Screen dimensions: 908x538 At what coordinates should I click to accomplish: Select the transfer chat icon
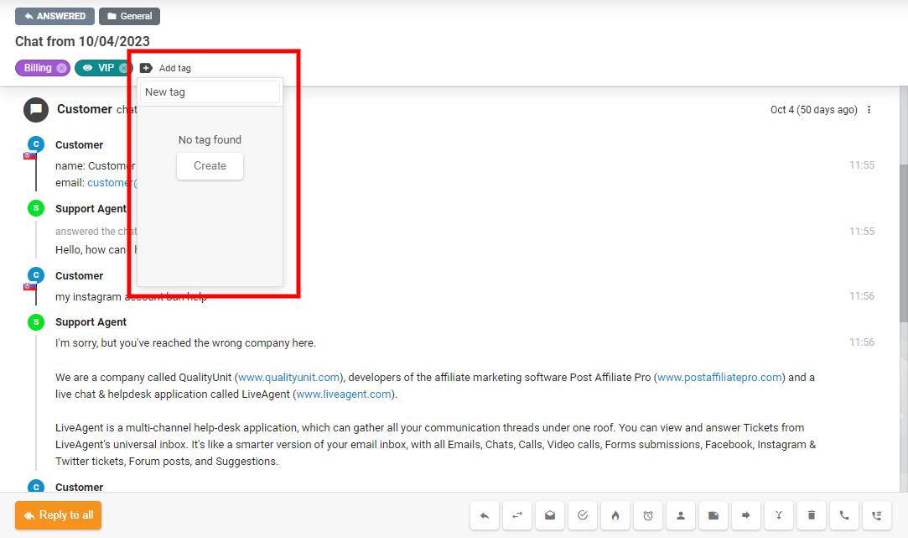tap(517, 515)
